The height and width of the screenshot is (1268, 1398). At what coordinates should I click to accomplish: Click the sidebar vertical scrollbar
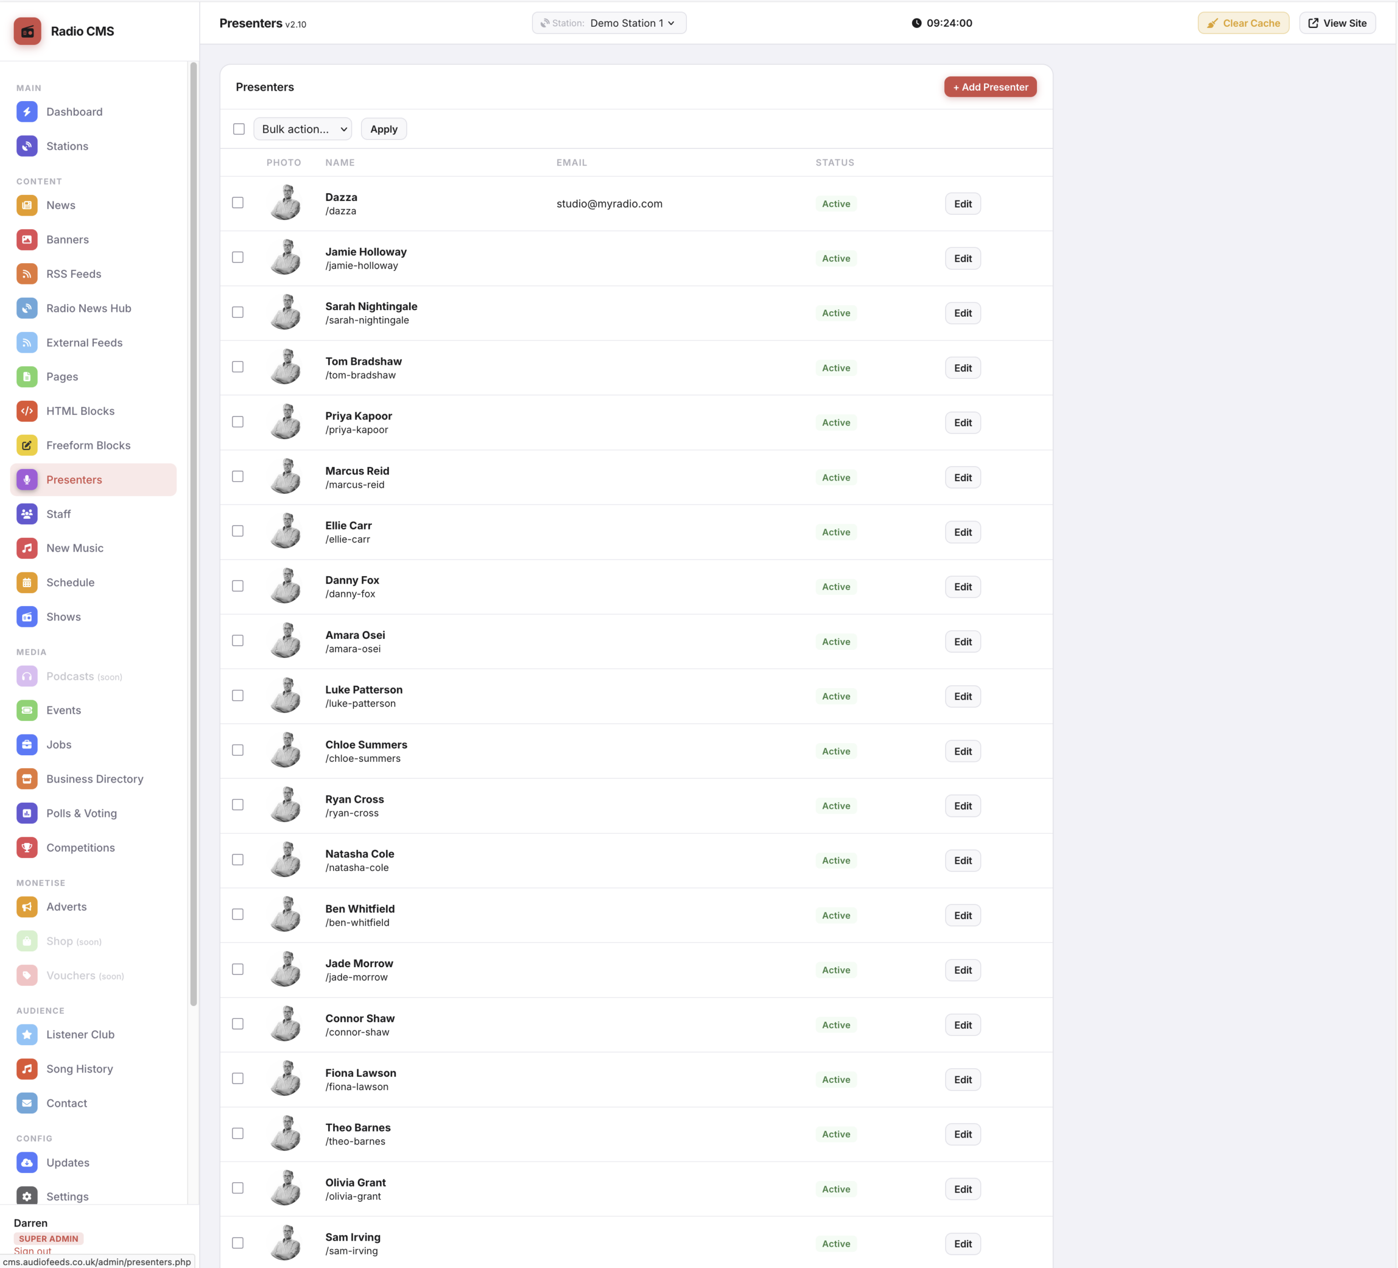193,534
